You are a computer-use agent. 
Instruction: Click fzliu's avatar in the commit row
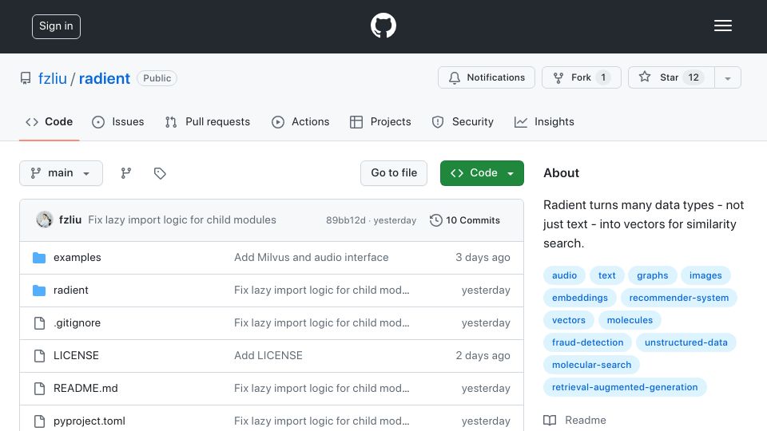tap(45, 220)
